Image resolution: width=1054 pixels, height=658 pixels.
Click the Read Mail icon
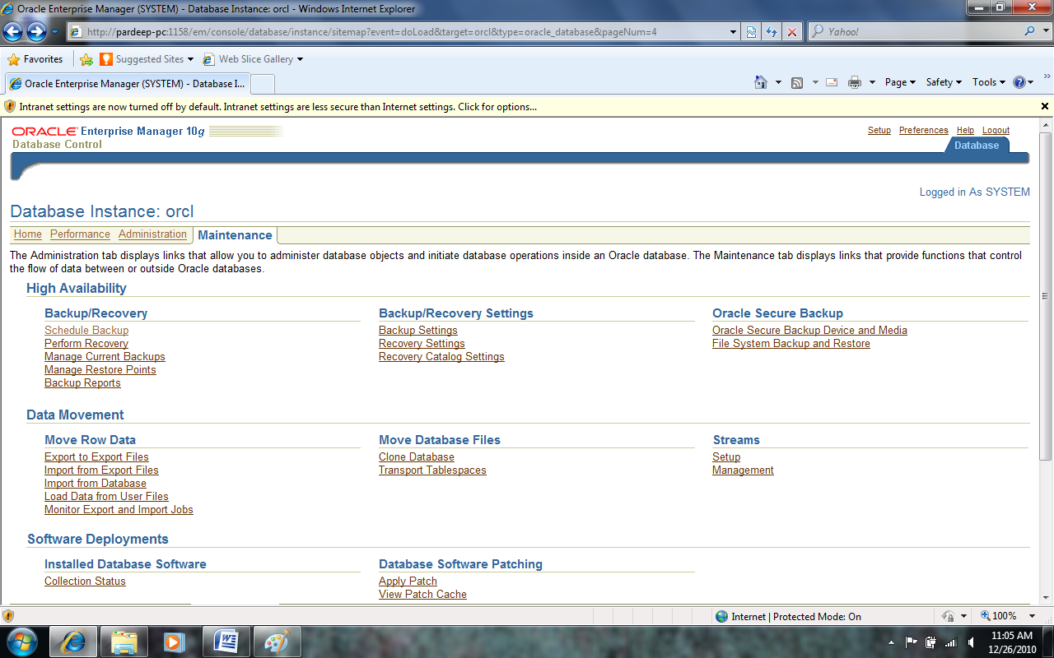click(x=832, y=82)
